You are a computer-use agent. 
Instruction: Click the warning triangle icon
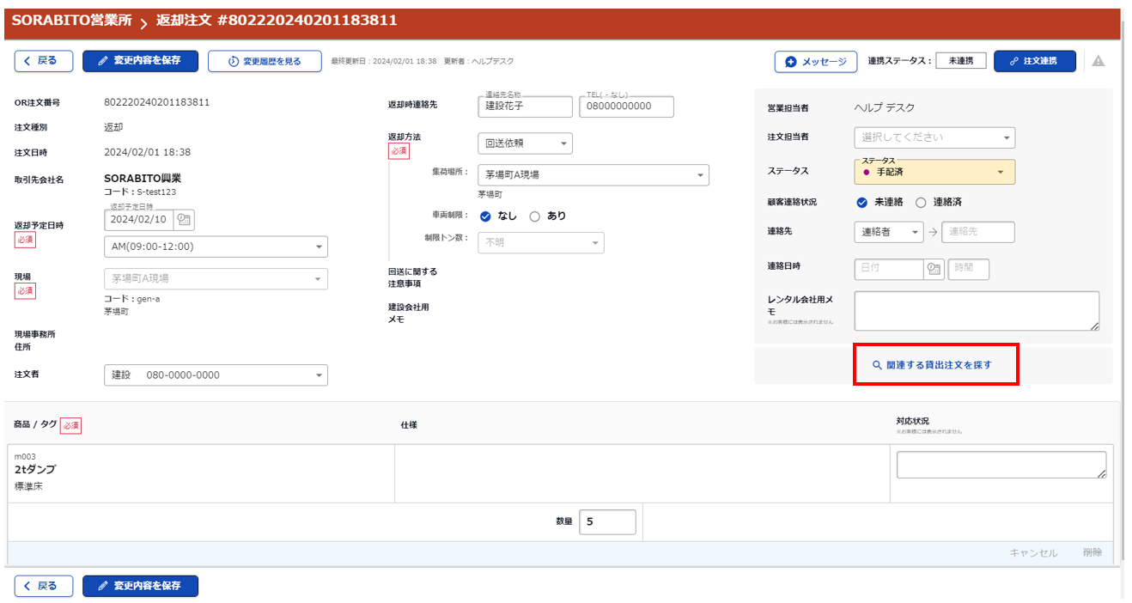coord(1098,61)
